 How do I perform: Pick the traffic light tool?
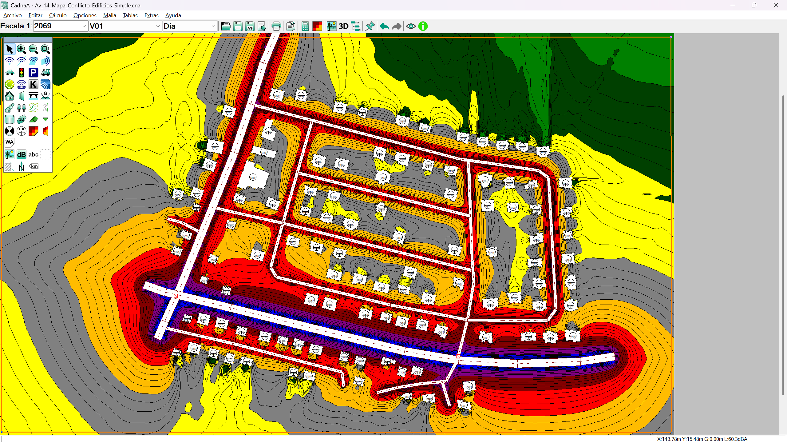[22, 73]
